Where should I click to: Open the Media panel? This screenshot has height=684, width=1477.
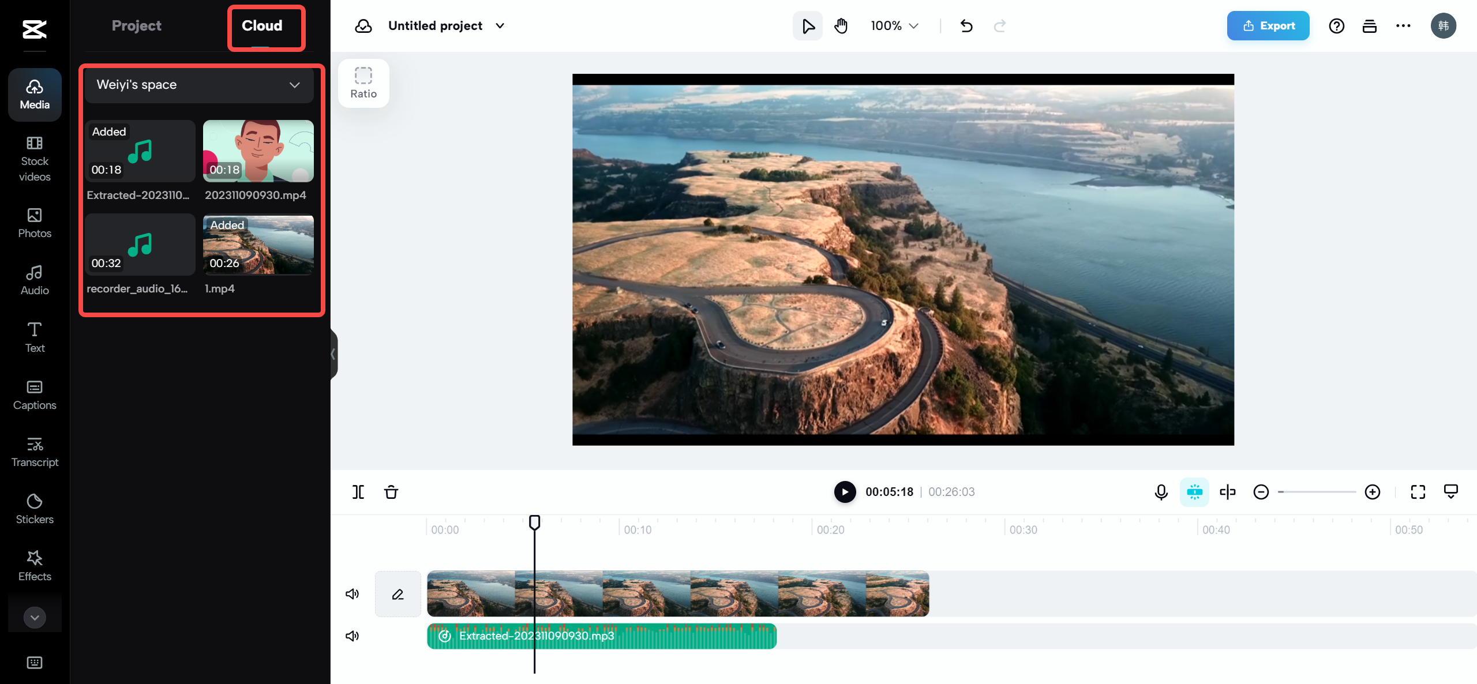pyautogui.click(x=35, y=95)
